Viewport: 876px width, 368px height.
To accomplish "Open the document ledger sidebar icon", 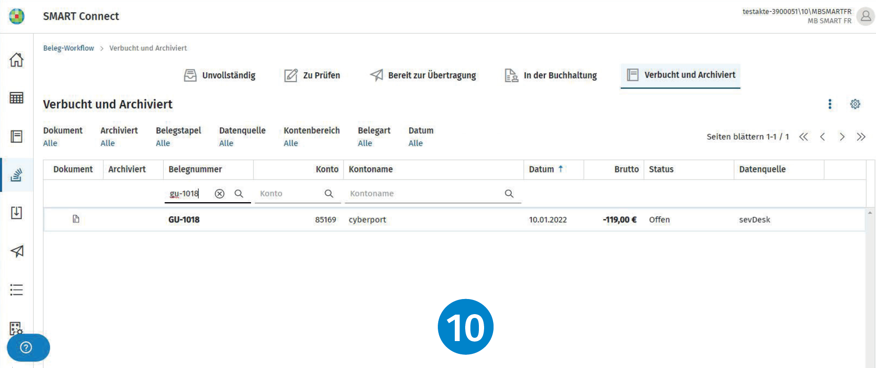I will (17, 137).
